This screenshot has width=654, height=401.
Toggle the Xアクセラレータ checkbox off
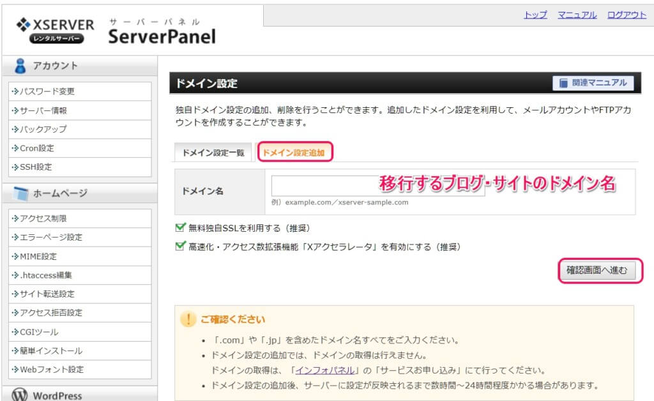tap(180, 246)
